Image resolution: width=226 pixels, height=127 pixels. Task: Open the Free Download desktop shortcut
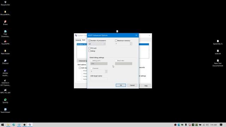coord(5,34)
